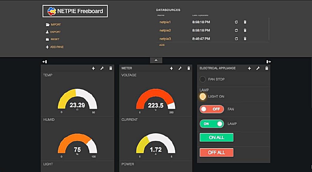Screen dimensions: 312x172
Task: Switch the LAMP toggle off
Action: 212,124
